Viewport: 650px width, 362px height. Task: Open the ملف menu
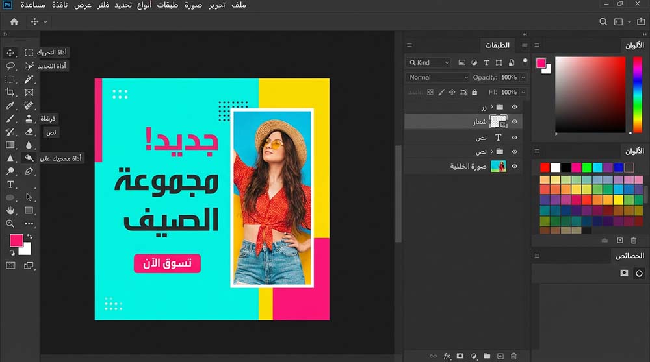pyautogui.click(x=239, y=5)
